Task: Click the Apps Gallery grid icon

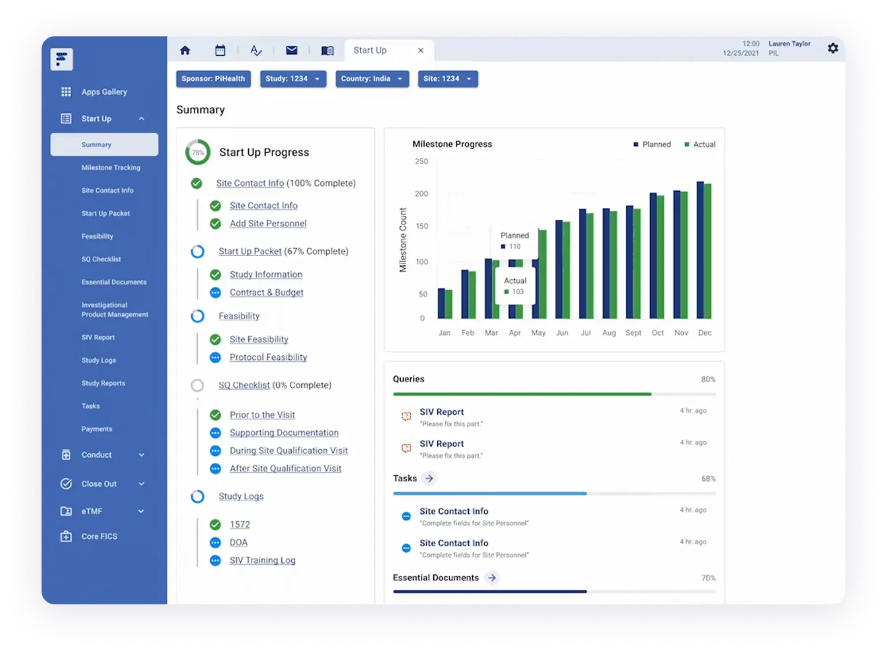Action: click(x=66, y=92)
